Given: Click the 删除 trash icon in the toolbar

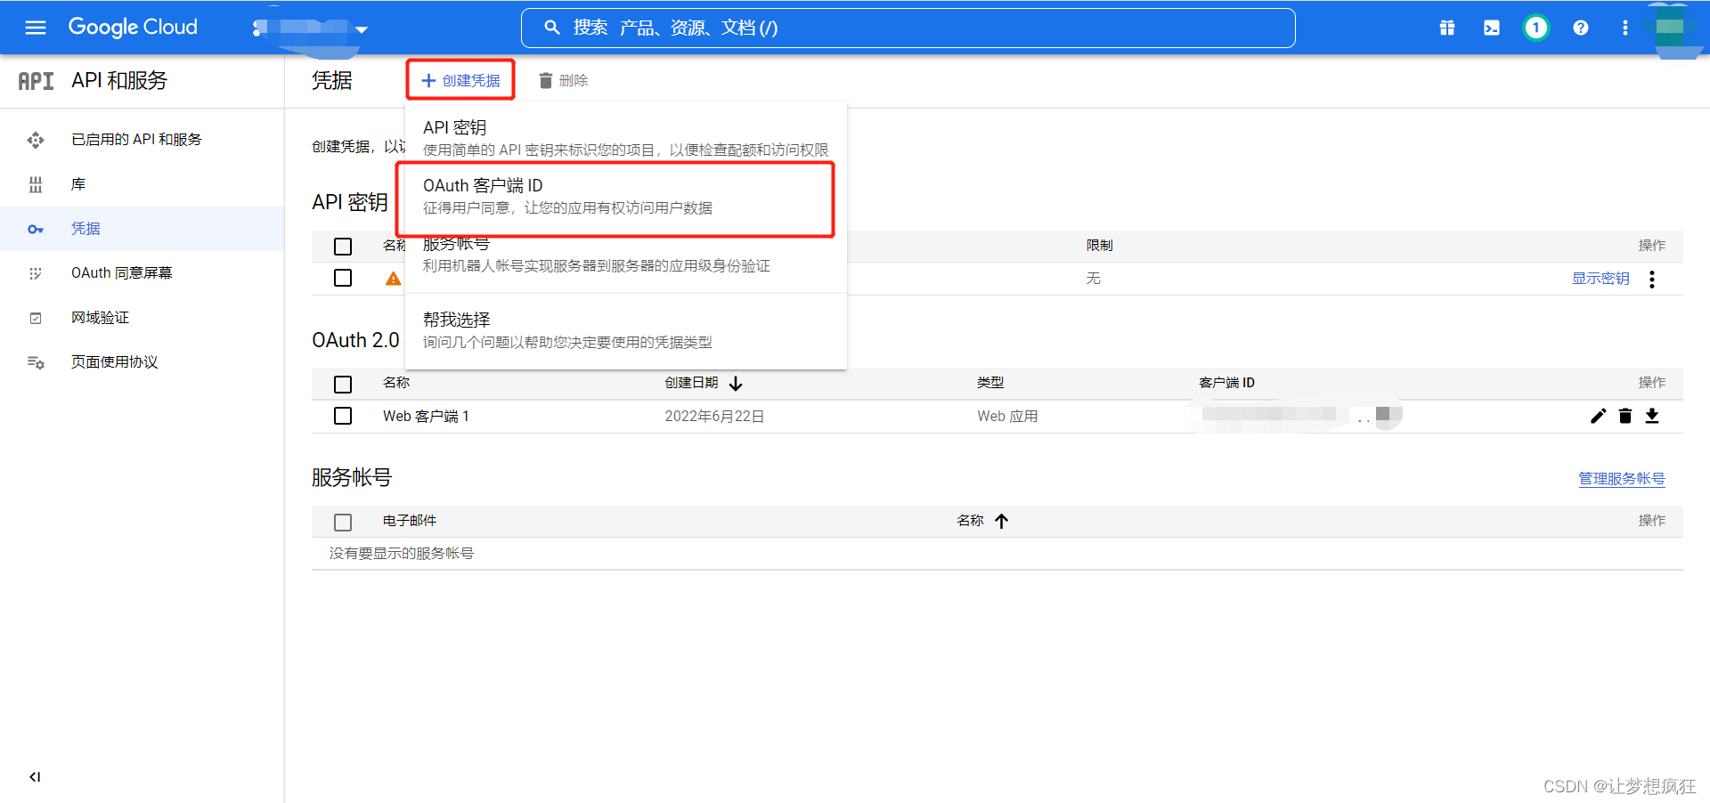Looking at the screenshot, I should point(546,80).
